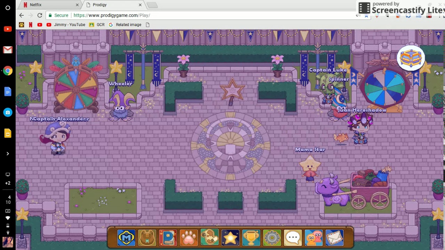Close the Prodigy tab

[x=140, y=5]
